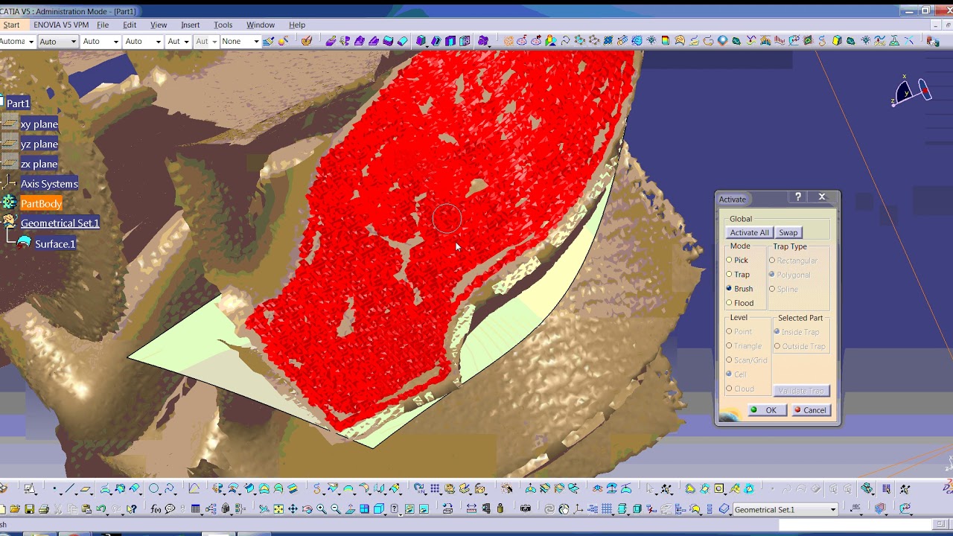Click the Open file folder icon
Screen dimensions: 953x536
[15, 509]
